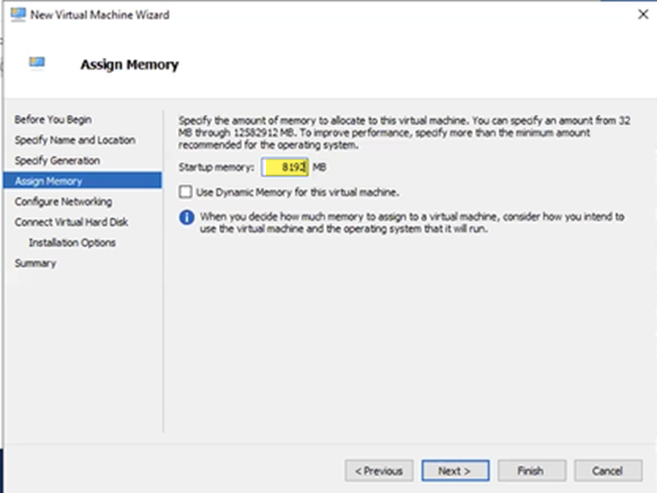Go back using the Previous button
This screenshot has height=493, width=657.
coord(379,470)
